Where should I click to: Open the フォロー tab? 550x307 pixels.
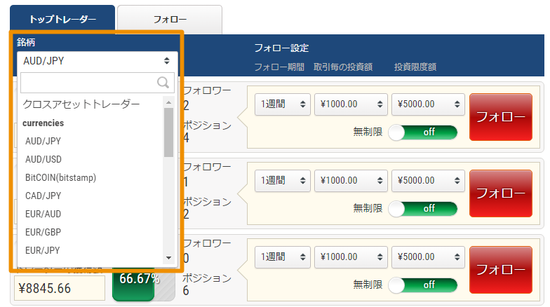(x=170, y=20)
